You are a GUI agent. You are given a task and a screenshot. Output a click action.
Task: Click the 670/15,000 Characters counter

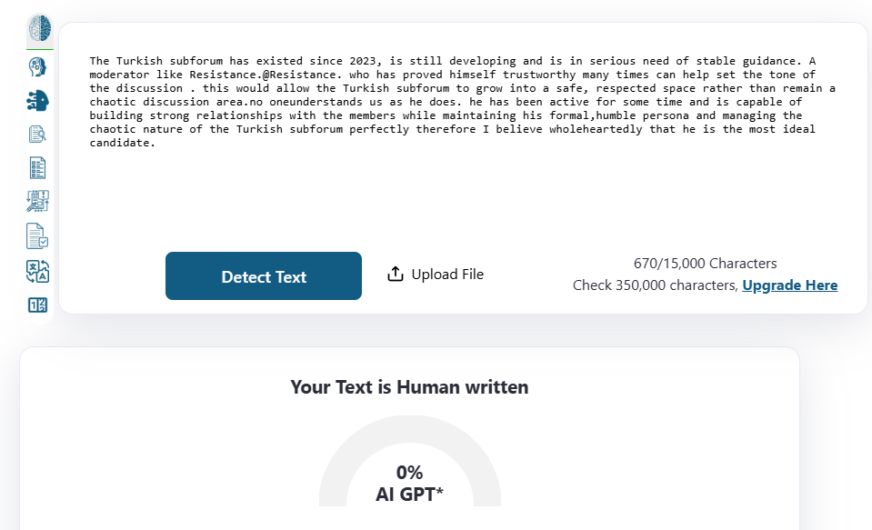[x=706, y=264]
